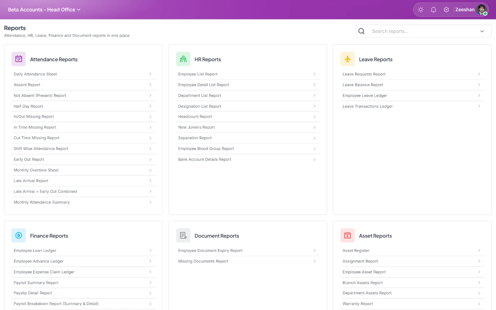
Task: Click the arrow beside Missing Documents Report
Action: point(315,261)
